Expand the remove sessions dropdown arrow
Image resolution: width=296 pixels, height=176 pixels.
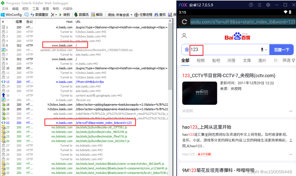[x=56, y=15]
